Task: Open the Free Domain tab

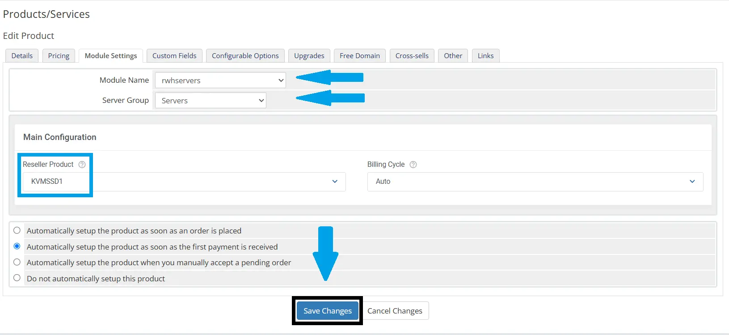Action: pos(360,56)
